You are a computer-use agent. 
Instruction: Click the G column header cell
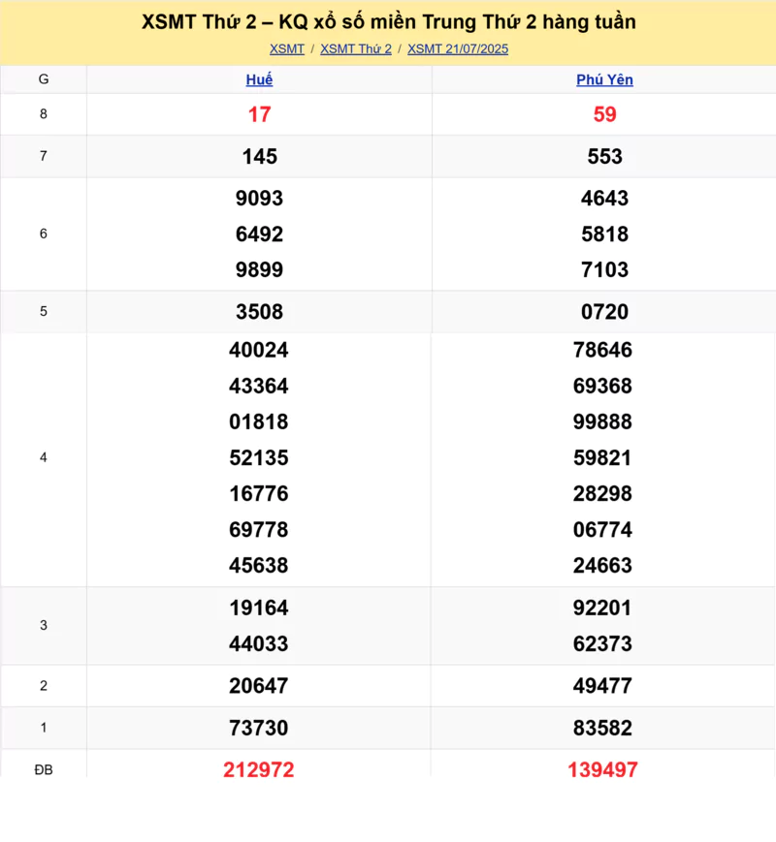pyautogui.click(x=44, y=79)
